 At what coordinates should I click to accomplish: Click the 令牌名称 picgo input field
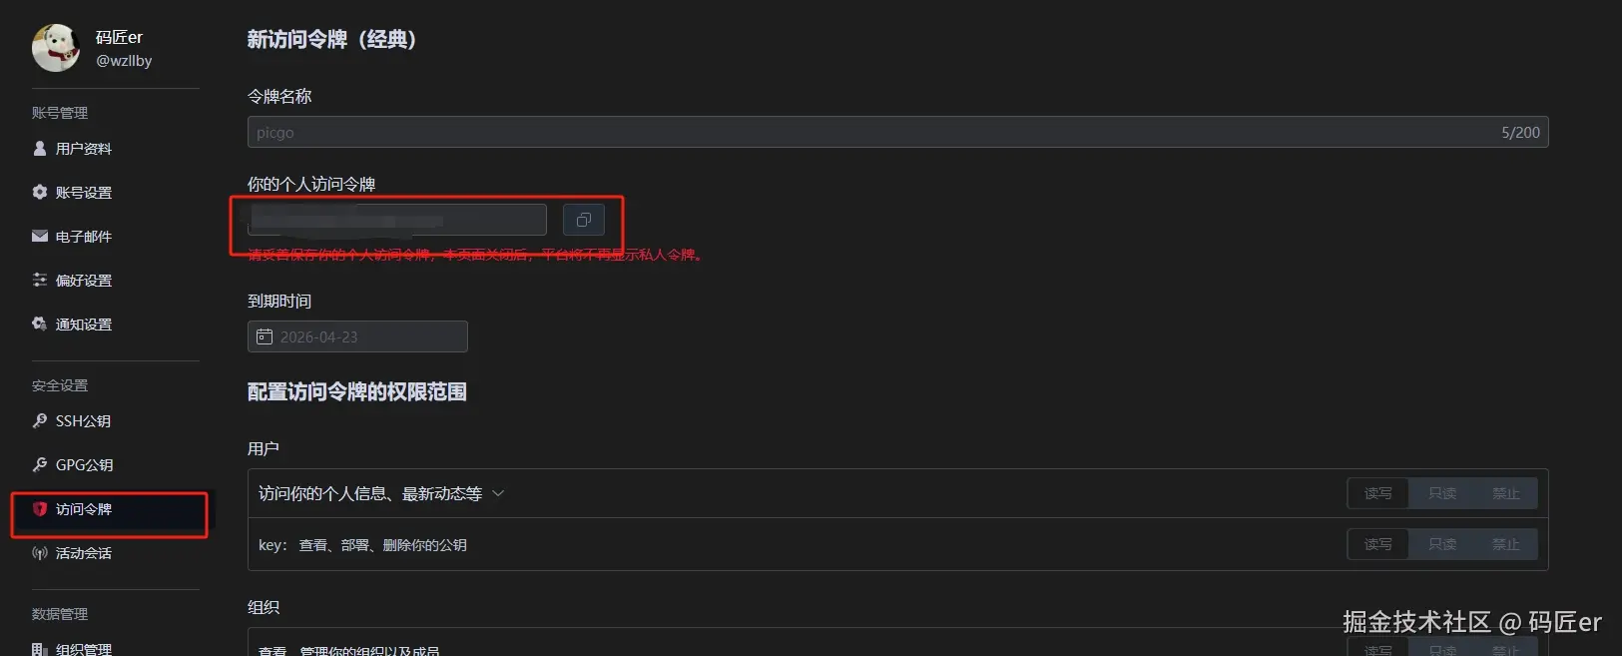tap(868, 132)
